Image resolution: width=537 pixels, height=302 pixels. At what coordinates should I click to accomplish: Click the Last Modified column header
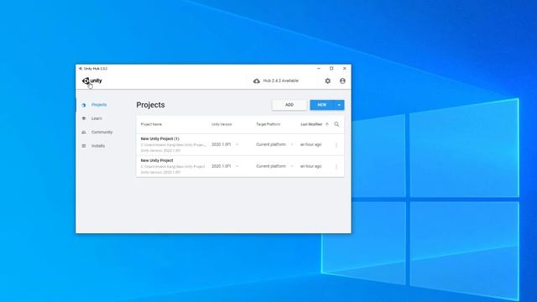[x=311, y=124]
